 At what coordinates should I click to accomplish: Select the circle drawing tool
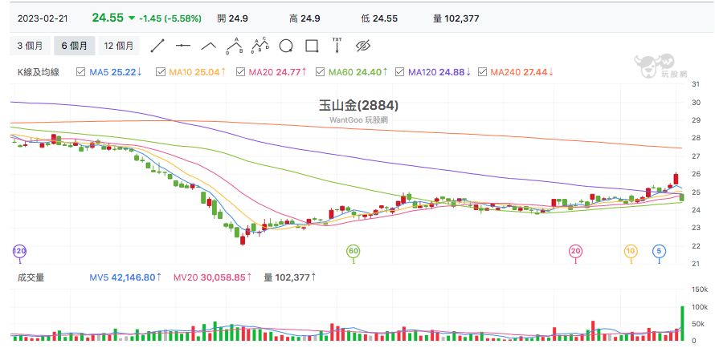pyautogui.click(x=286, y=46)
